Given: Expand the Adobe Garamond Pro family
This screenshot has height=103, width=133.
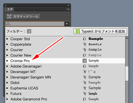Looking at the screenshot, I should coord(7,99).
